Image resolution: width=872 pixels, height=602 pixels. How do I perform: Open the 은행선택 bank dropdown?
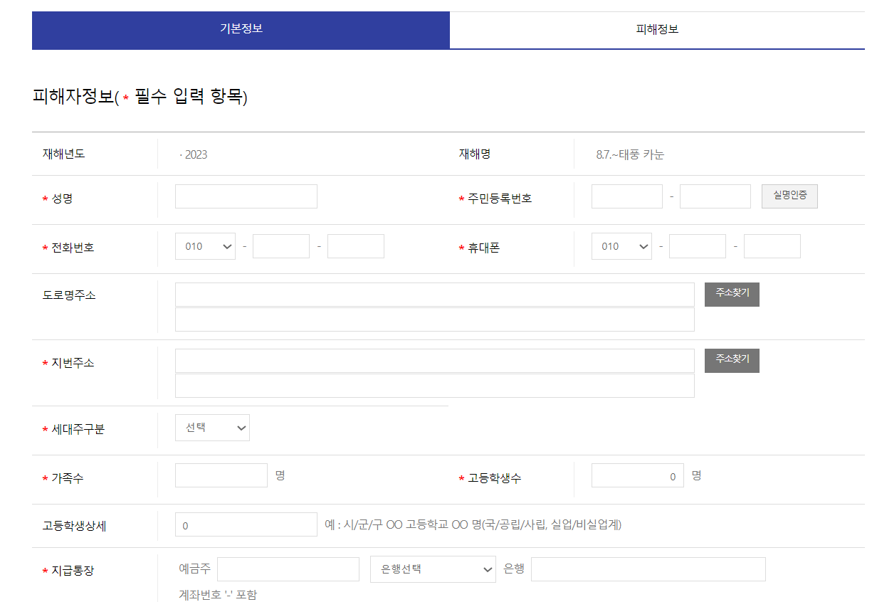coord(432,569)
